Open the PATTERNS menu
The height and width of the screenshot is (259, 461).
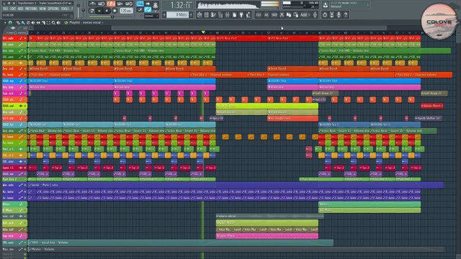point(31,9)
